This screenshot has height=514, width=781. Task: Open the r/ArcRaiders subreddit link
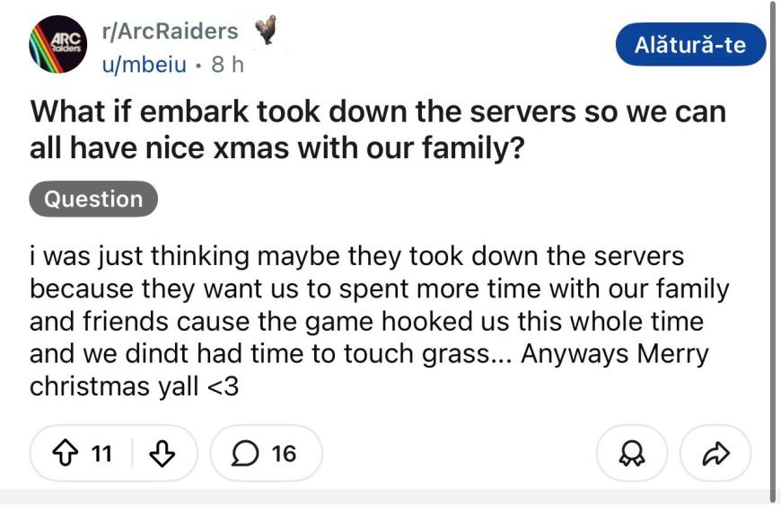pos(170,31)
